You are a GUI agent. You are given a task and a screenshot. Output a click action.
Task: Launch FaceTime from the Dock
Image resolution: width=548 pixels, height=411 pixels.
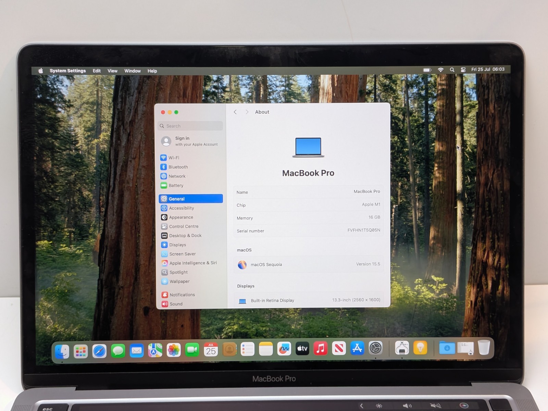click(192, 350)
